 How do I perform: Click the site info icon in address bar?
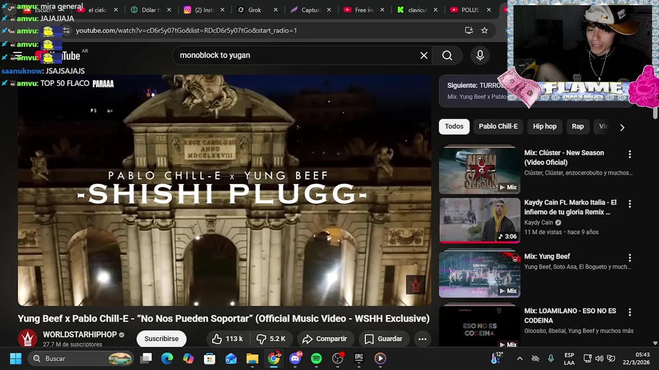[x=66, y=30]
